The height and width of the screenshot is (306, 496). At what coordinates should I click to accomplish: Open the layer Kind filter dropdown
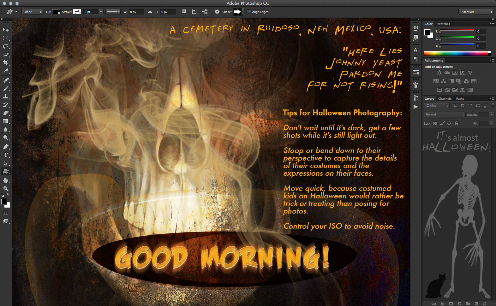pos(437,106)
